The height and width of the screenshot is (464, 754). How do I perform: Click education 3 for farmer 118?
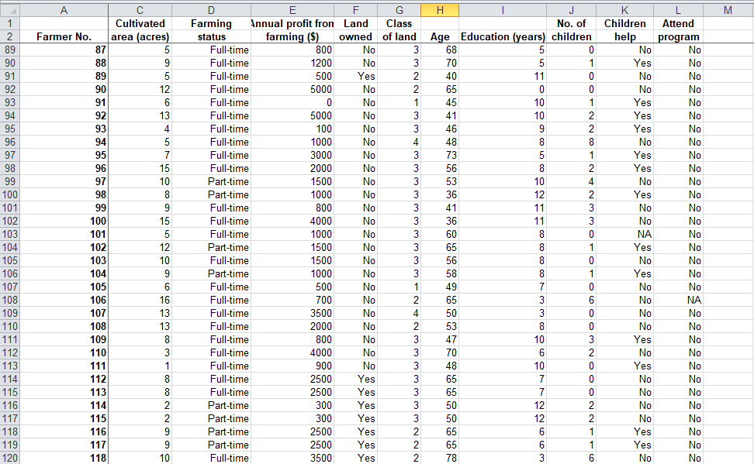[503, 458]
